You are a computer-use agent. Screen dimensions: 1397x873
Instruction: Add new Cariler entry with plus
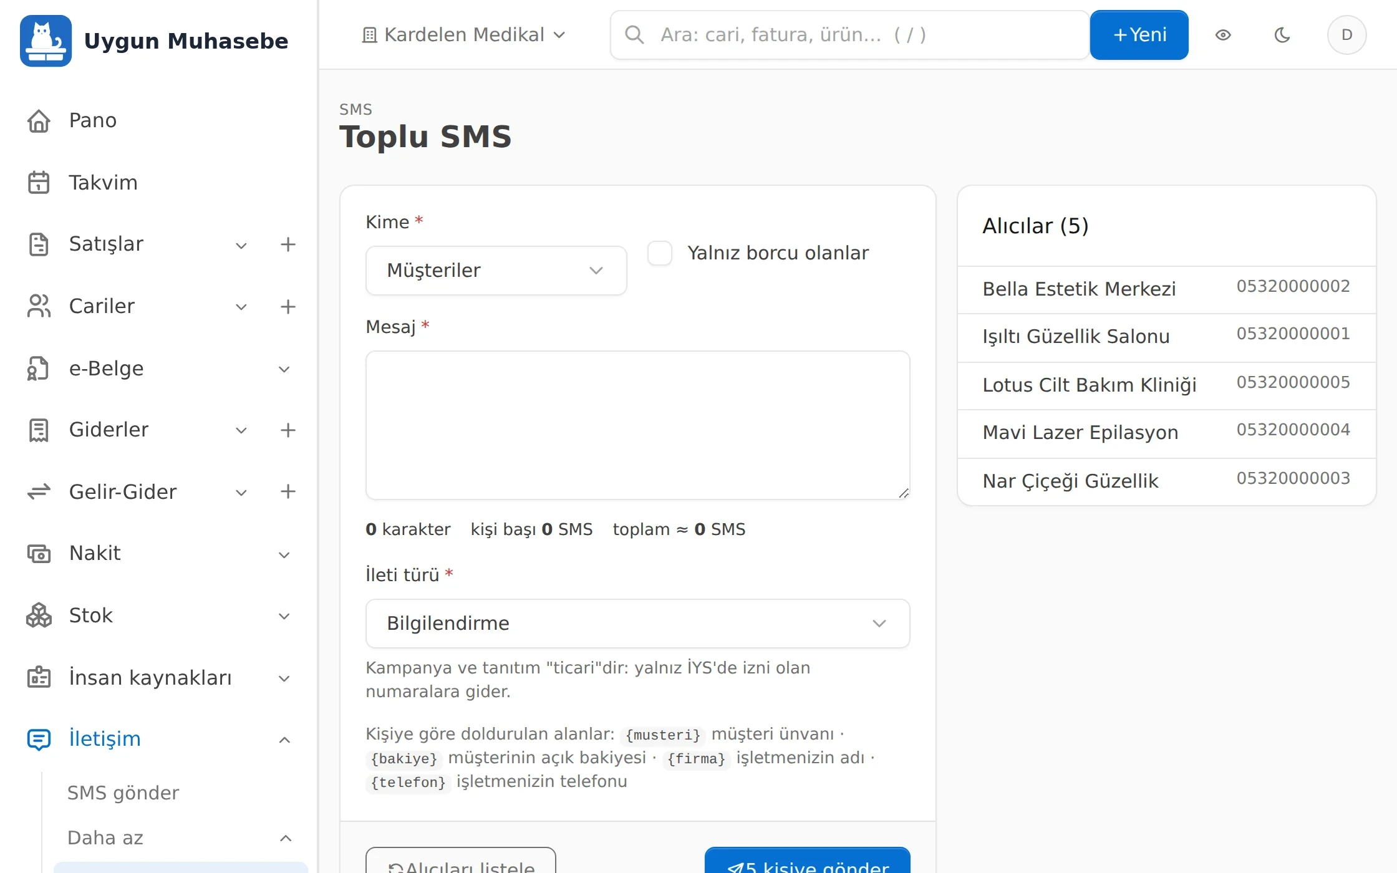[288, 306]
